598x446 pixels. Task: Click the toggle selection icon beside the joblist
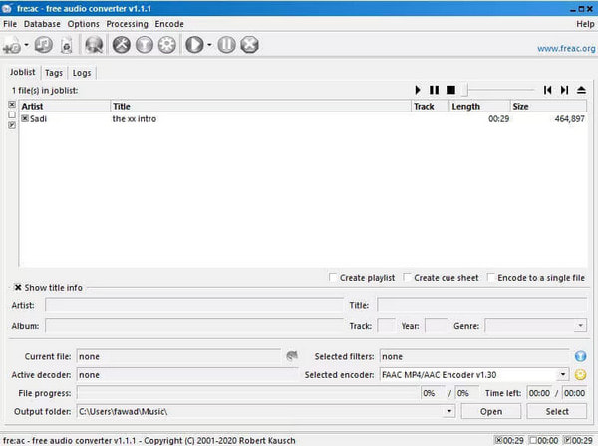pos(12,125)
